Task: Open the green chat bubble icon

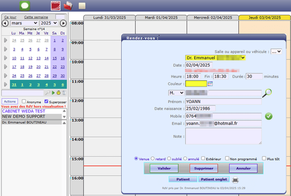Action: (x=25, y=6)
